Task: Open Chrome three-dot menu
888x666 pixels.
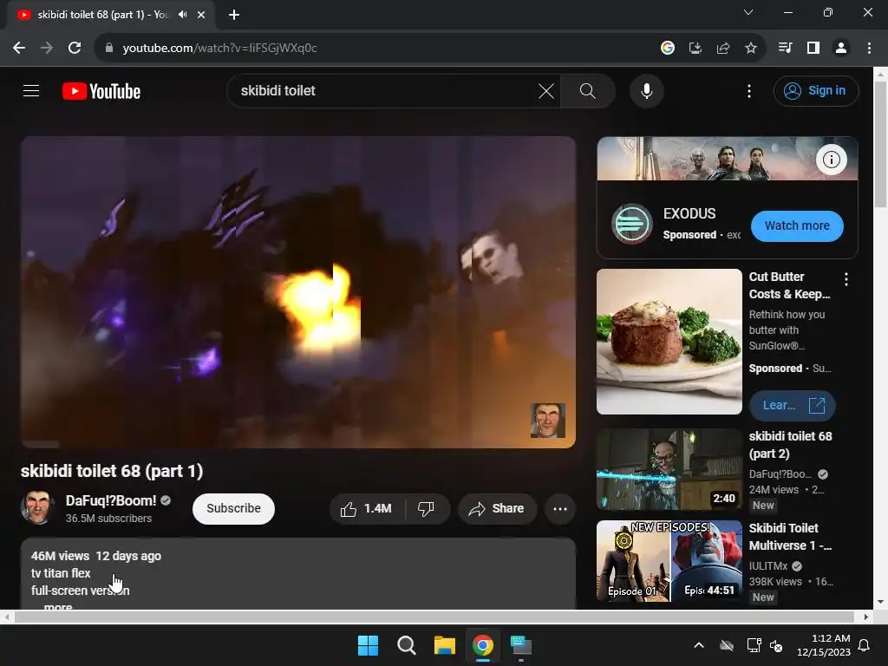Action: pyautogui.click(x=869, y=49)
